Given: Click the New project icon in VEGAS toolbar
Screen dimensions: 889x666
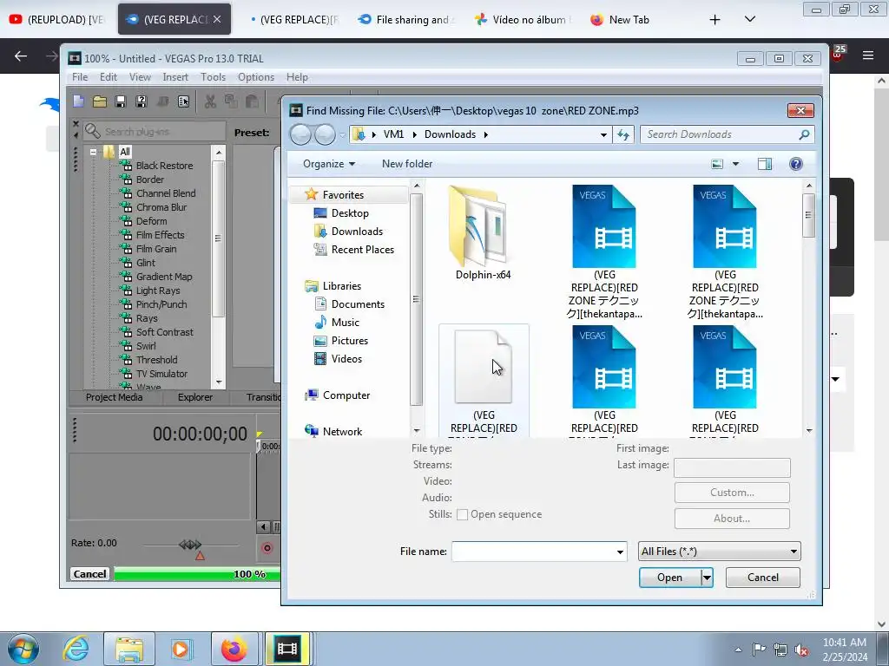Looking at the screenshot, I should click(79, 101).
